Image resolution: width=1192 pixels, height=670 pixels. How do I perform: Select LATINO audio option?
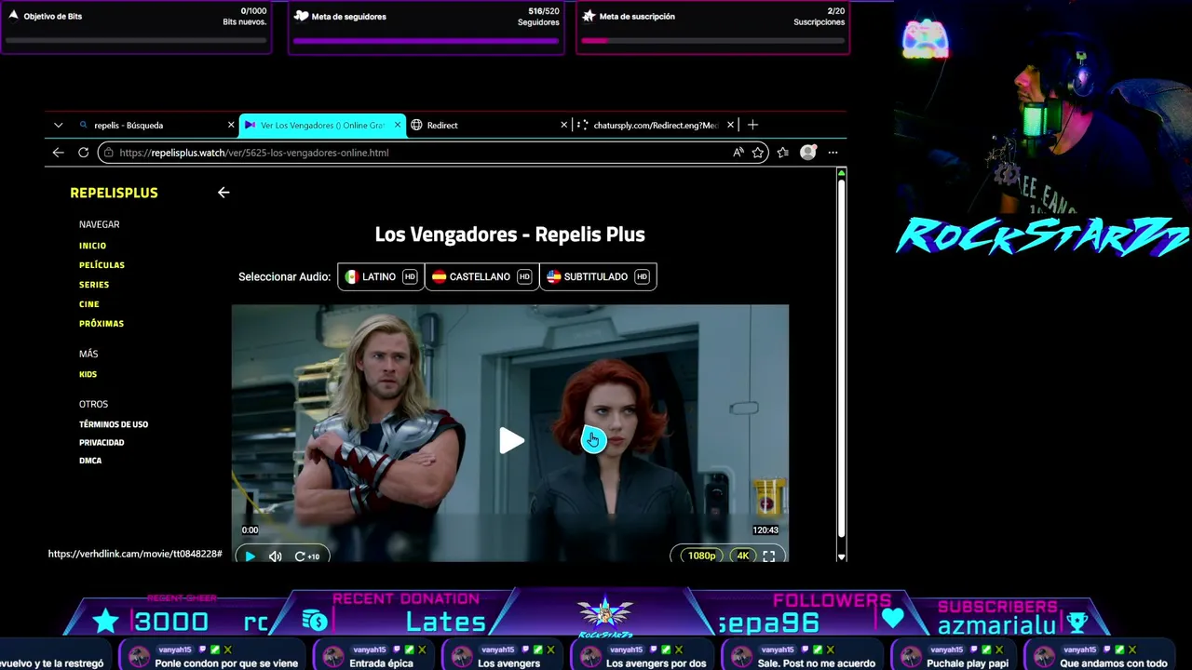[381, 276]
